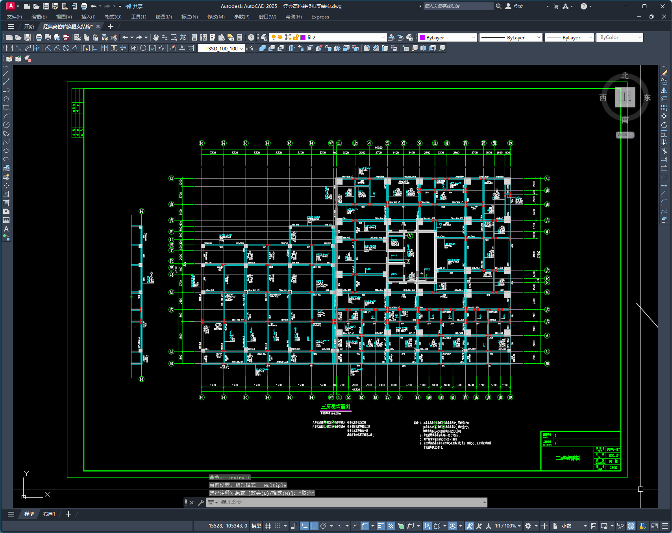The image size is (672, 533).
Task: Add a new drawing tab with plus button
Action: tap(111, 26)
